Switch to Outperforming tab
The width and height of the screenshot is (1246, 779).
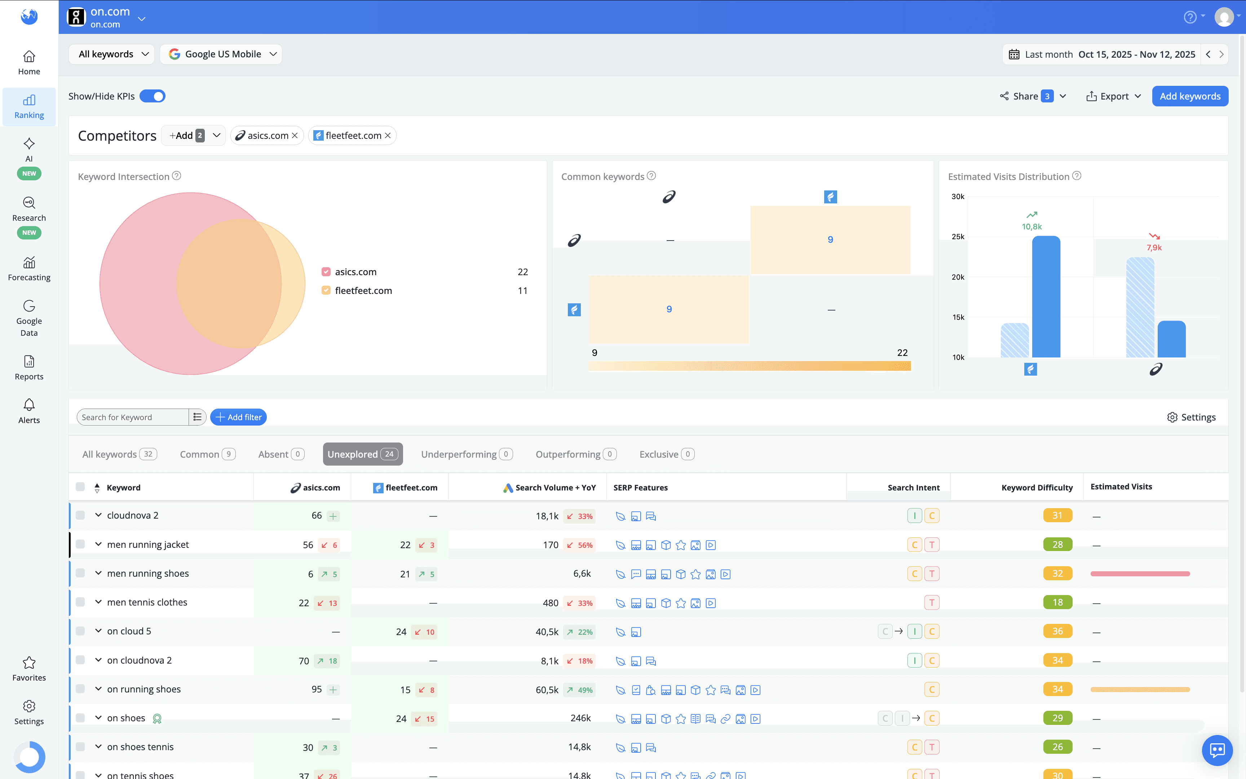pyautogui.click(x=576, y=454)
